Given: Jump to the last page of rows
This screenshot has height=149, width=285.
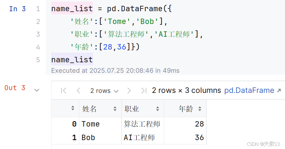Looking at the screenshot, I should (144, 91).
